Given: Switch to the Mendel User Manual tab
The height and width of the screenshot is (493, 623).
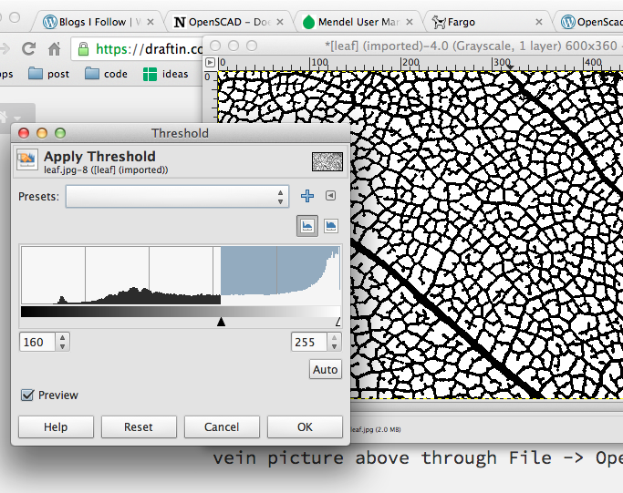Looking at the screenshot, I should [x=358, y=22].
